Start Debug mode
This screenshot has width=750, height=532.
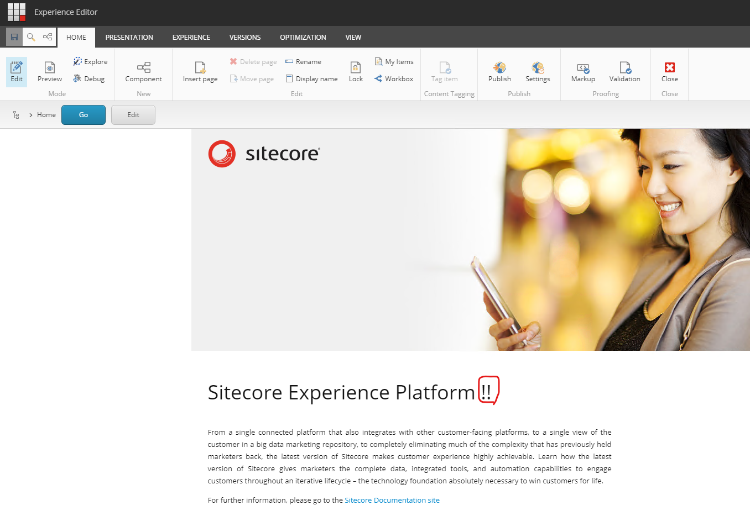(89, 78)
